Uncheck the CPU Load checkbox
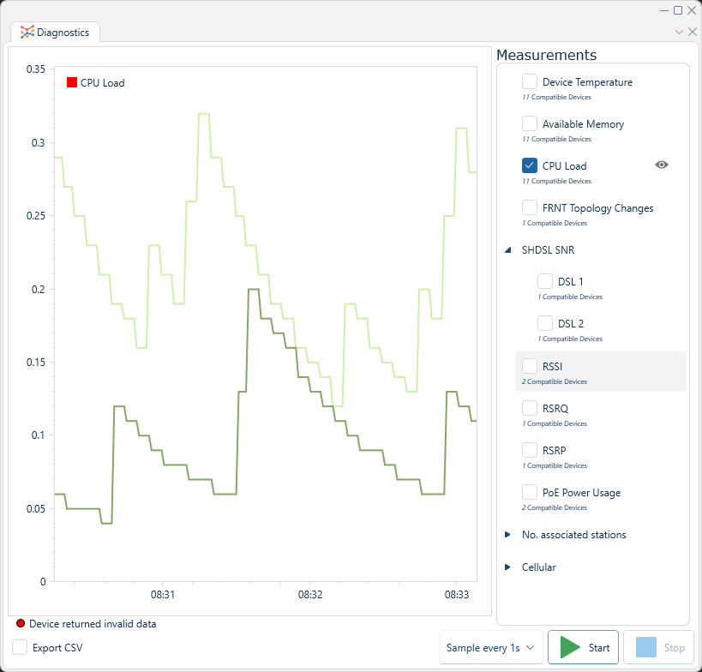 click(529, 165)
